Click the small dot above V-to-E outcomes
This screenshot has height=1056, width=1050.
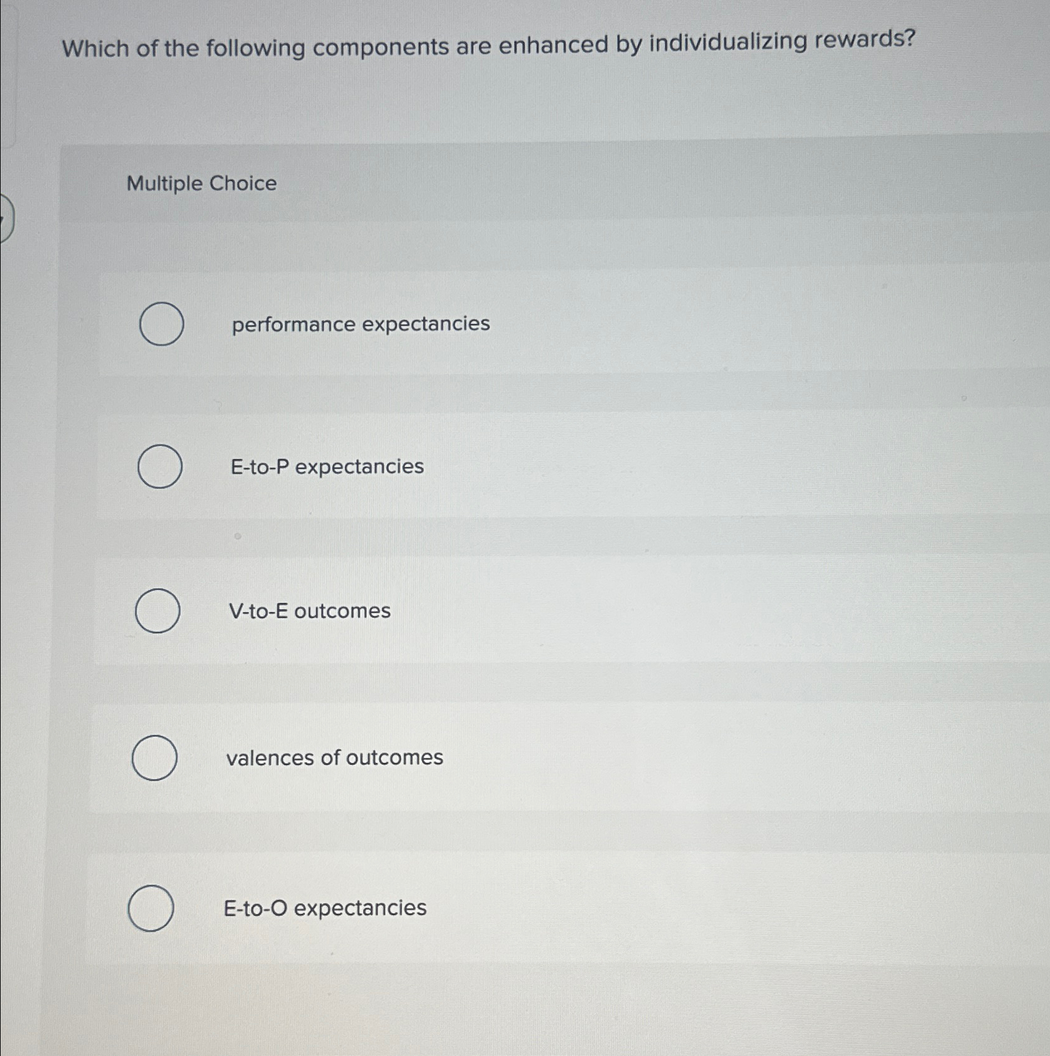point(238,536)
